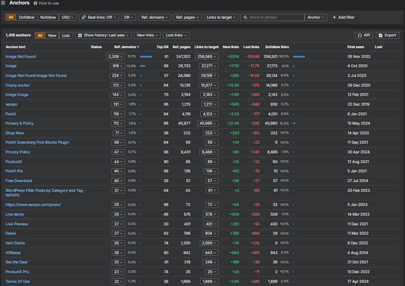Open the Image Not Found anchor link
Viewport: 405px width, 286px height.
click(x=21, y=57)
